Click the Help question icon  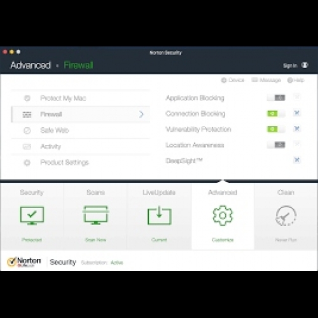coord(290,80)
